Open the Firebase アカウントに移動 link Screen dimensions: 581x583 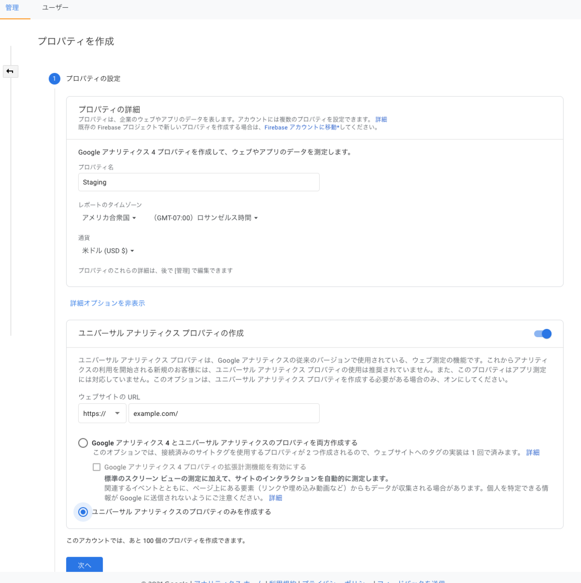302,127
